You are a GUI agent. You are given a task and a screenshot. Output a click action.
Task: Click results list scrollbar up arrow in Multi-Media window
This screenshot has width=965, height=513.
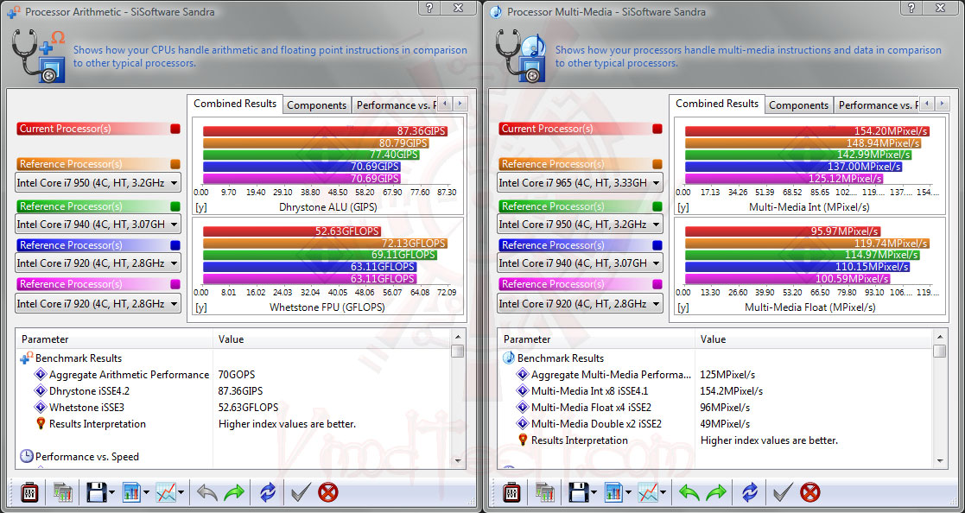tap(939, 337)
